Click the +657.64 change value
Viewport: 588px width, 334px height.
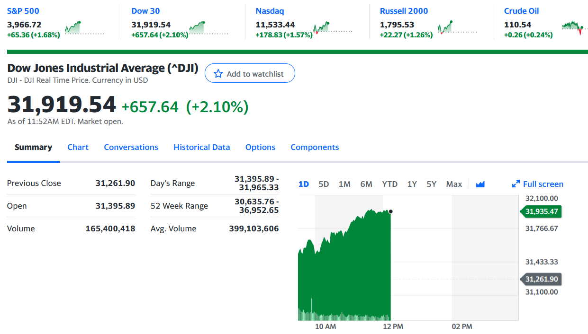coord(150,107)
